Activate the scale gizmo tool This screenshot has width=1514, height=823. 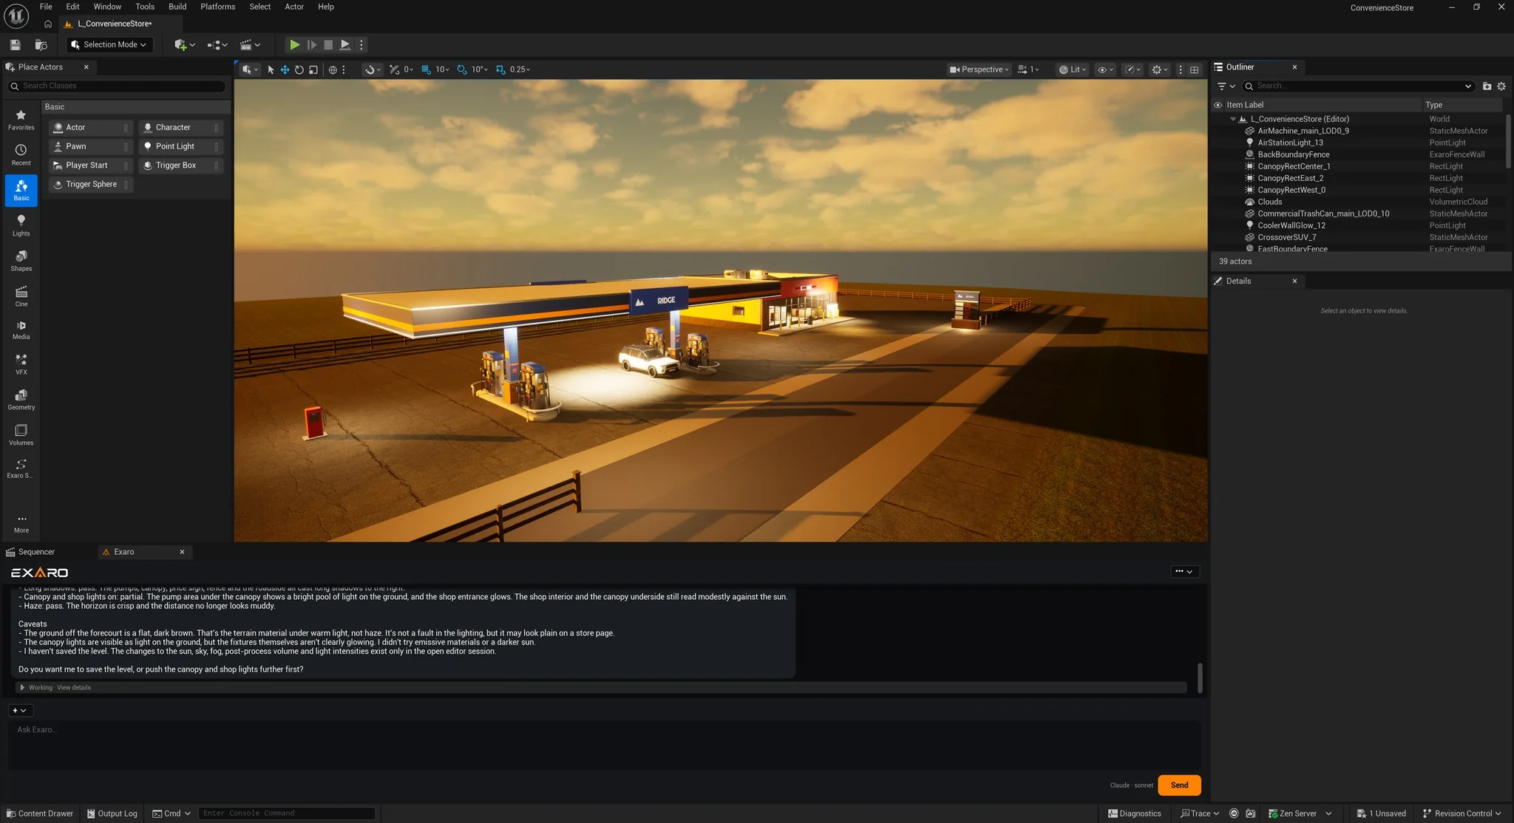click(x=313, y=69)
